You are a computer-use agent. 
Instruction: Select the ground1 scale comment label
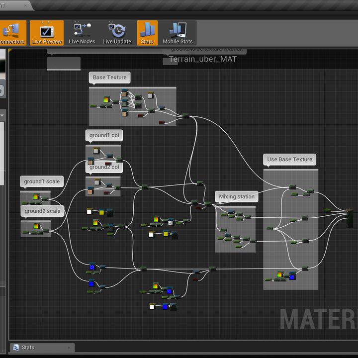(x=42, y=181)
